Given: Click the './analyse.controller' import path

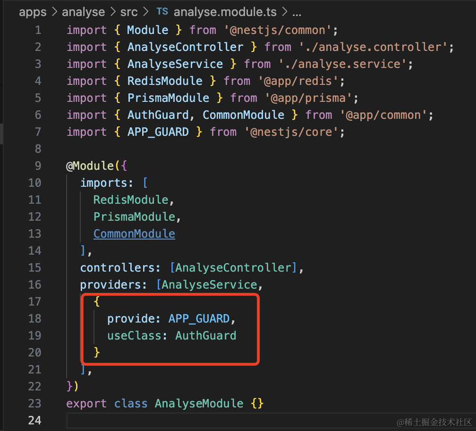Looking at the screenshot, I should [x=373, y=47].
